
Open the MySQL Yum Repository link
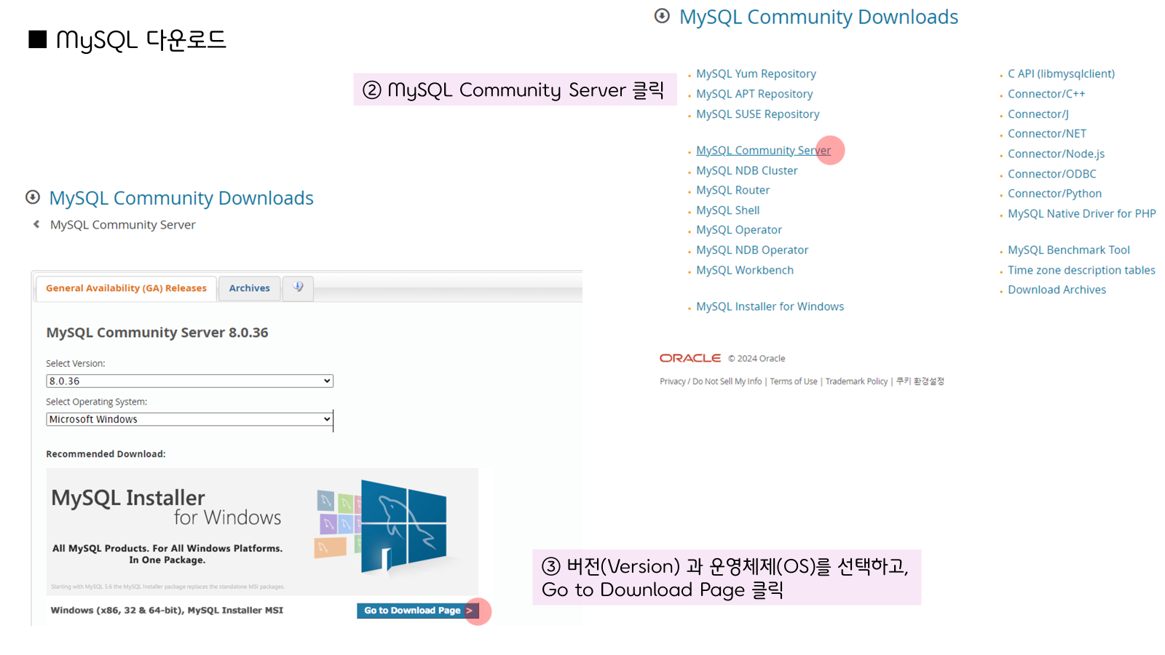[x=756, y=74]
